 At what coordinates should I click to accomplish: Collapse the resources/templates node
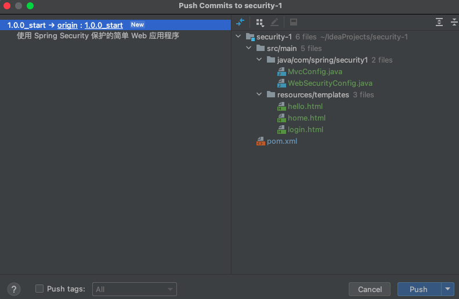(259, 94)
